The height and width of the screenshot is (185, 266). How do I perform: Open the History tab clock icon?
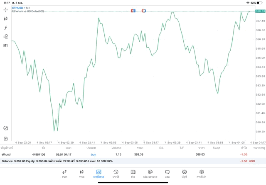coord(116,173)
